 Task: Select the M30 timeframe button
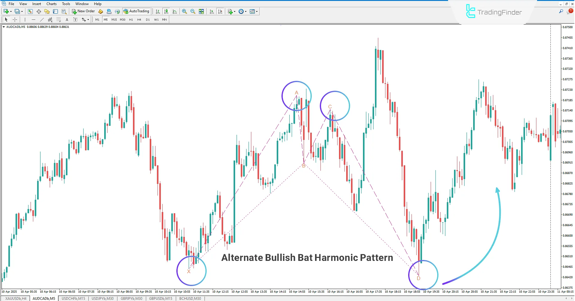pyautogui.click(x=122, y=19)
